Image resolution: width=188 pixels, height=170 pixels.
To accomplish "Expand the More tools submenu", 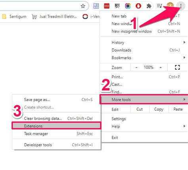I will 144,99.
